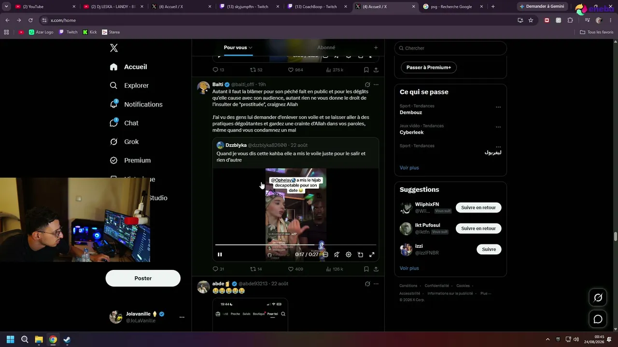
Task: Open the Windows Start menu
Action: coord(10,339)
